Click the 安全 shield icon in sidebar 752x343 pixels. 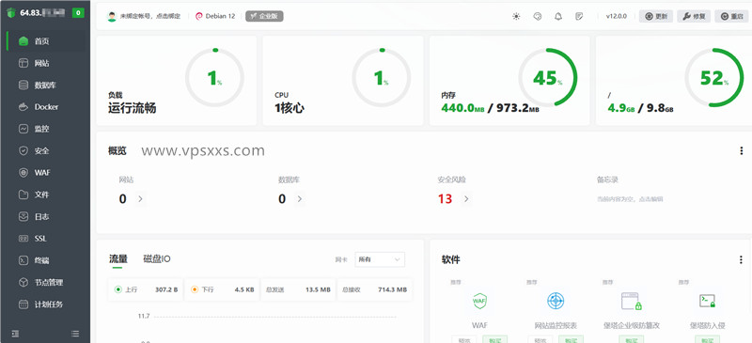(x=23, y=150)
